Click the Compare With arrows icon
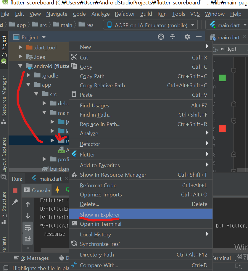This screenshot has width=248, height=271. 74,264
